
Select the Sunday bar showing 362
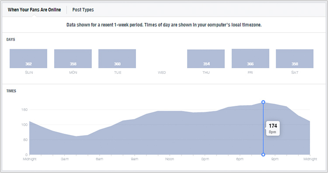[28, 59]
